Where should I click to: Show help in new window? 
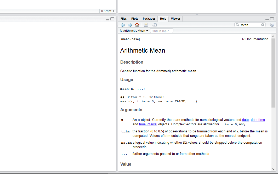click(155, 25)
